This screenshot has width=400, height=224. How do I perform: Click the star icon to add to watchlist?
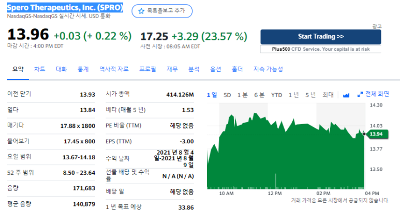[x=141, y=11]
